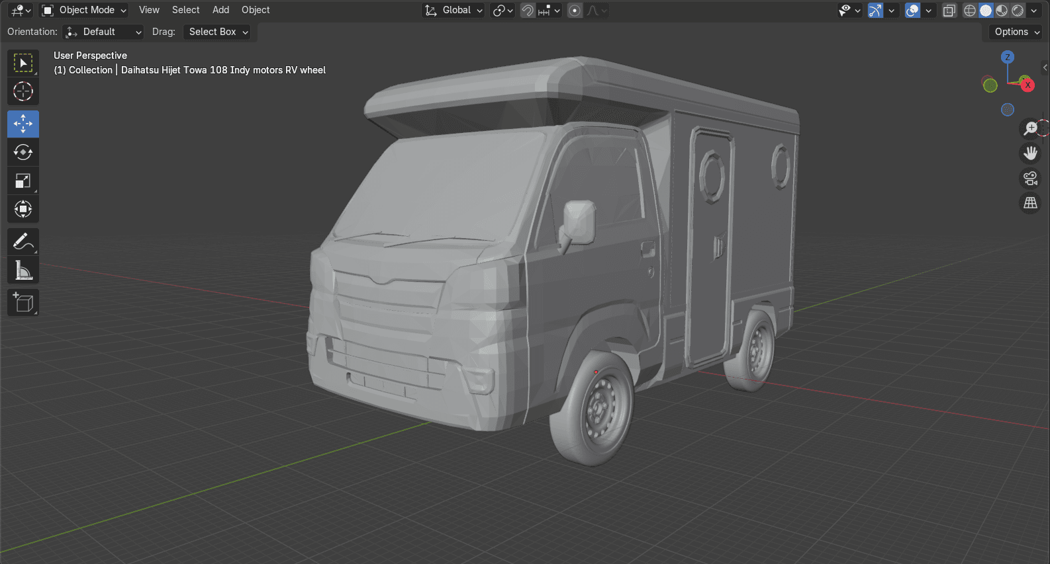Toggle X-ray display in header
Viewport: 1050px width, 564px height.
(x=949, y=11)
